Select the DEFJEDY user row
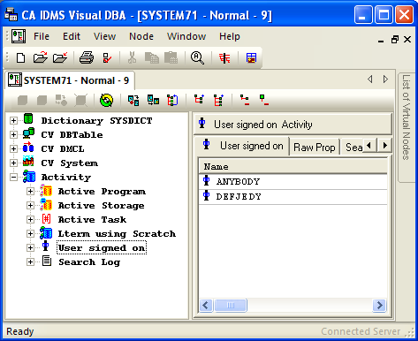The height and width of the screenshot is (341, 418). tap(293, 197)
